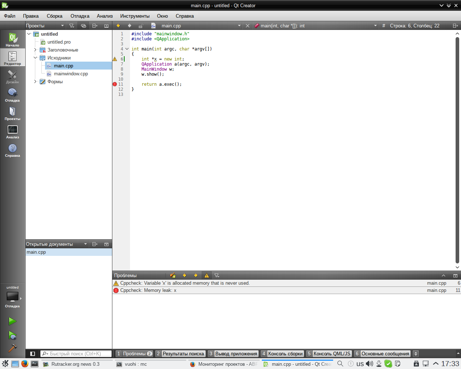Start debugging with the Run-debug icon
The width and height of the screenshot is (461, 369).
pos(12,335)
